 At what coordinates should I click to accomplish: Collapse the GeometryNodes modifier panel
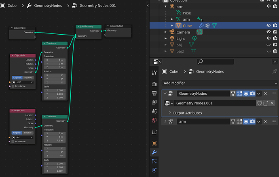(165, 94)
